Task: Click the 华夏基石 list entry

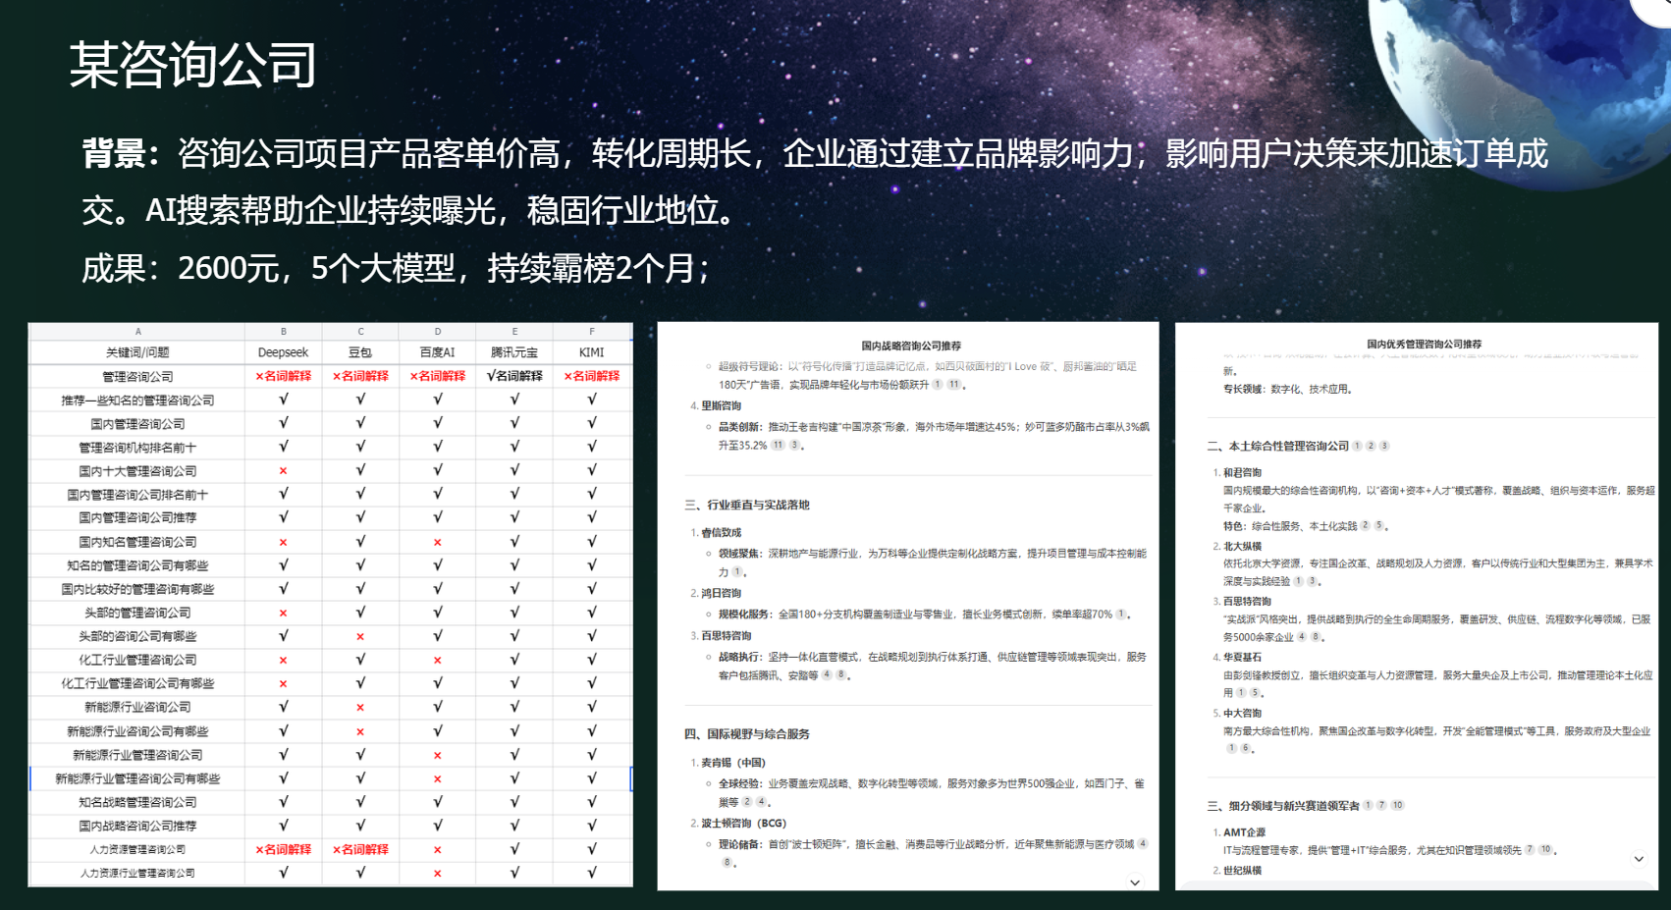Action: pyautogui.click(x=1242, y=657)
